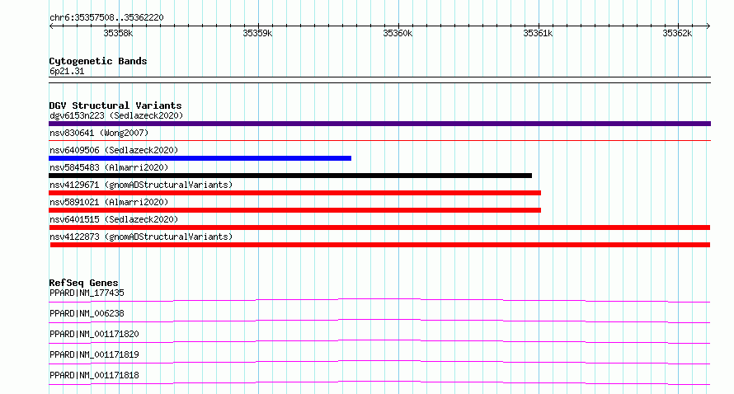Click the magenta NM_001171818 transcript line
This screenshot has height=394, width=734.
[x=379, y=382]
